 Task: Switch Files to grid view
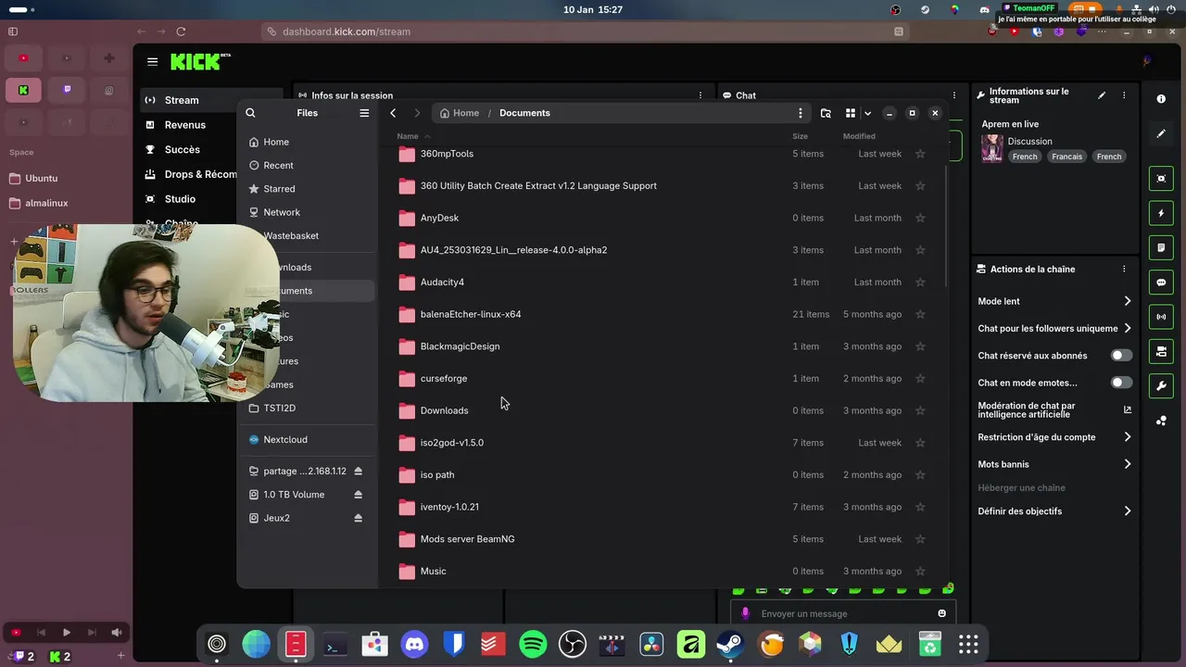coord(851,113)
